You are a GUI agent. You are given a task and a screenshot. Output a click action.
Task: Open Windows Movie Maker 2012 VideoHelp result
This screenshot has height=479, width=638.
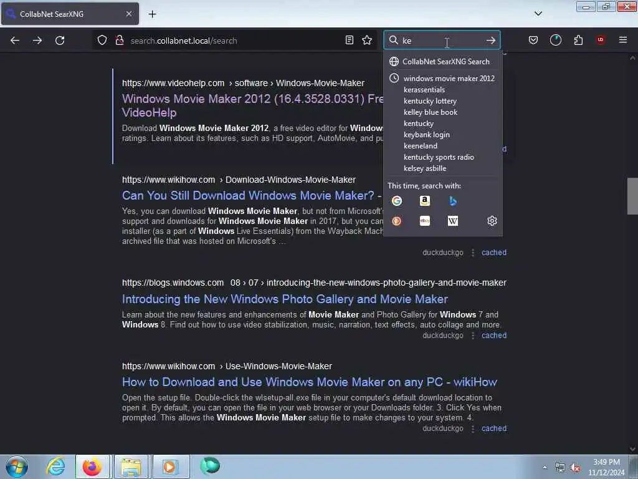pos(252,105)
